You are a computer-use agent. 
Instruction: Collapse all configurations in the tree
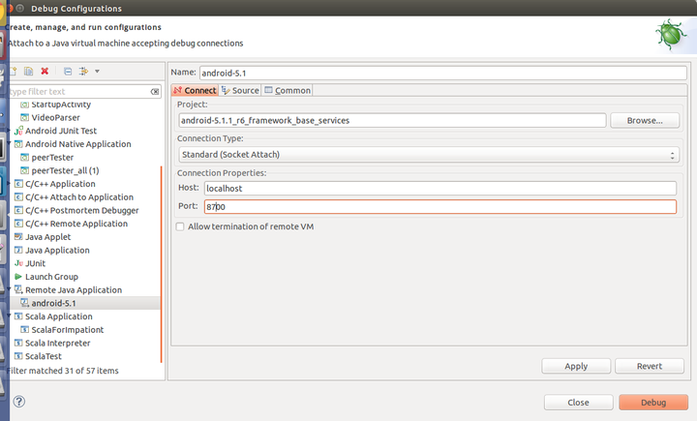(x=68, y=72)
